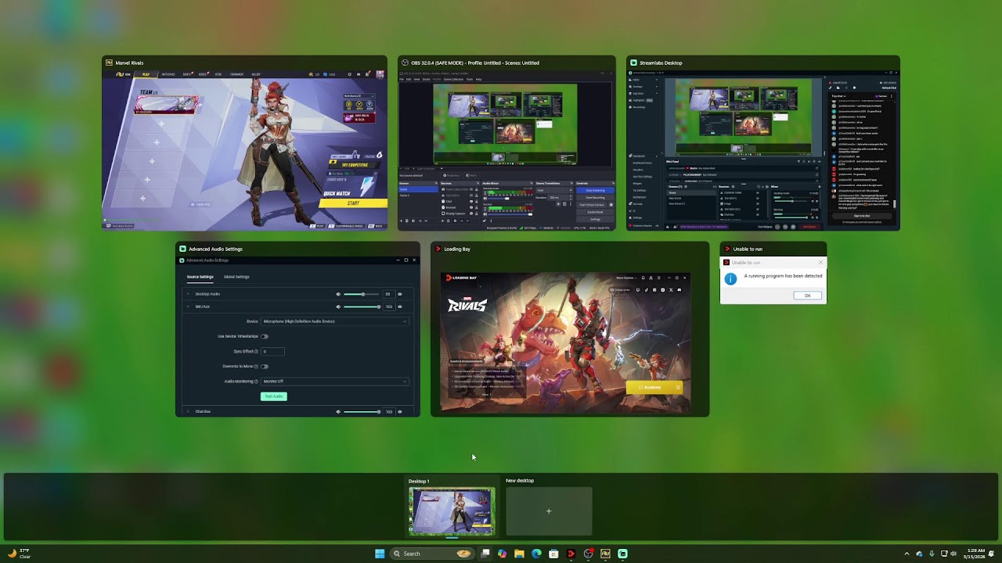Screen dimensions: 1002x563
Task: Open the Tools menu in OBS
Action: (x=469, y=79)
